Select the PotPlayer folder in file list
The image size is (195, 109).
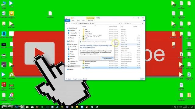(x=87, y=31)
